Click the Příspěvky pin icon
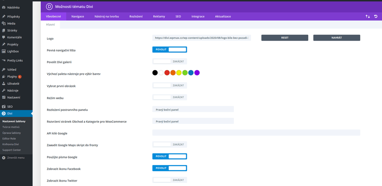This screenshot has width=382, height=186. pyautogui.click(x=4, y=17)
